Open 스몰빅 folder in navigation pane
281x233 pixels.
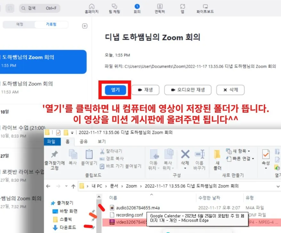[x=63, y=219]
